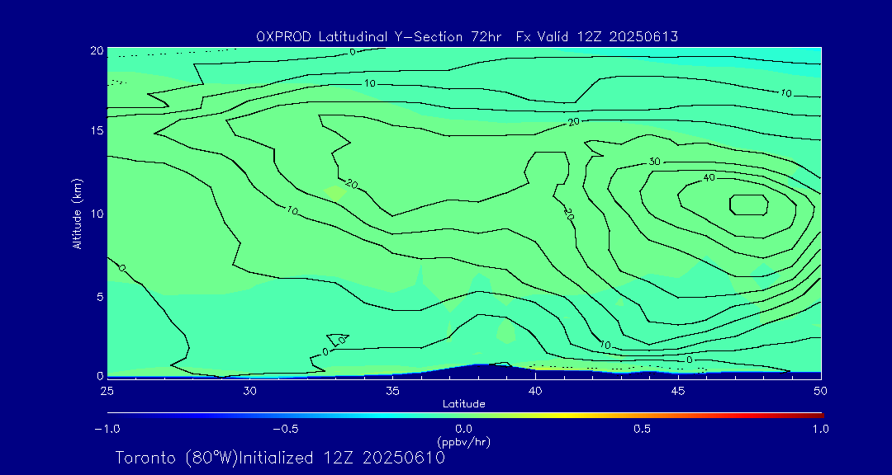
Task: Click the colorbar label 0.0
Action: [464, 429]
